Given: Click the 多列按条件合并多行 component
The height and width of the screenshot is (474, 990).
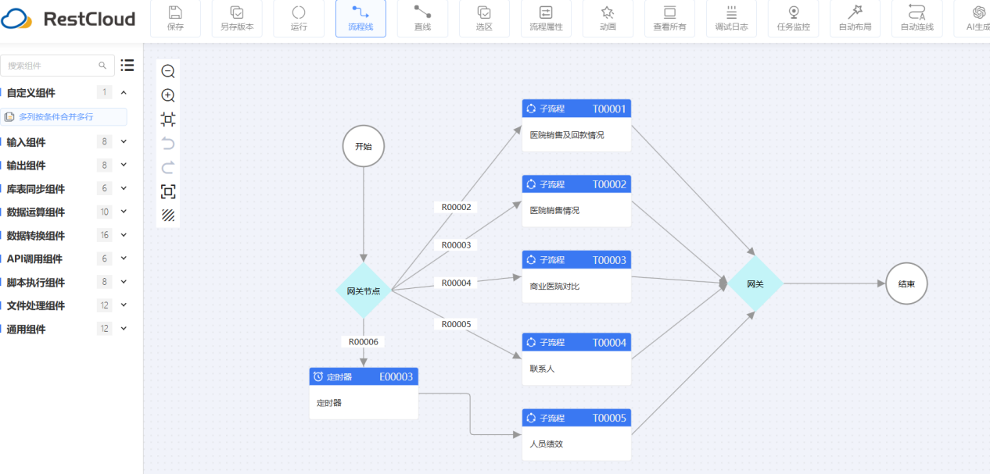Looking at the screenshot, I should (x=64, y=117).
